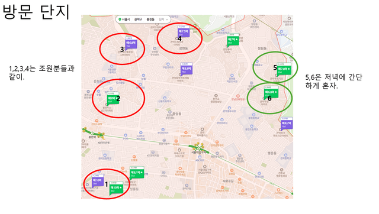Click the 관악초등학교 school icon
Image resolution: width=379 pixels, height=214 pixels.
tap(105, 155)
